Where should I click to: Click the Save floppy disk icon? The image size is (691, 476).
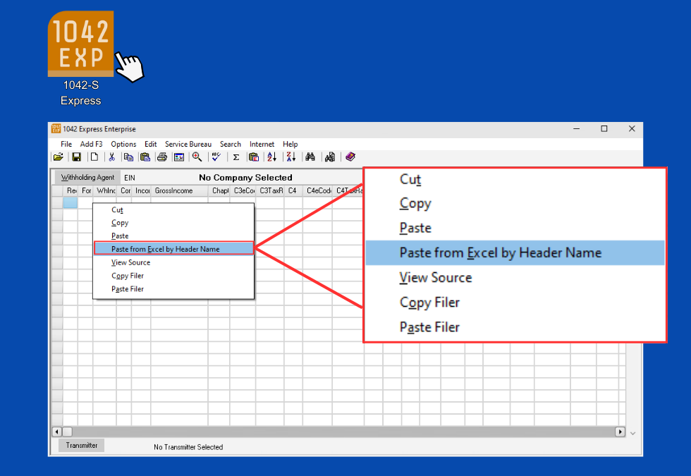point(76,157)
